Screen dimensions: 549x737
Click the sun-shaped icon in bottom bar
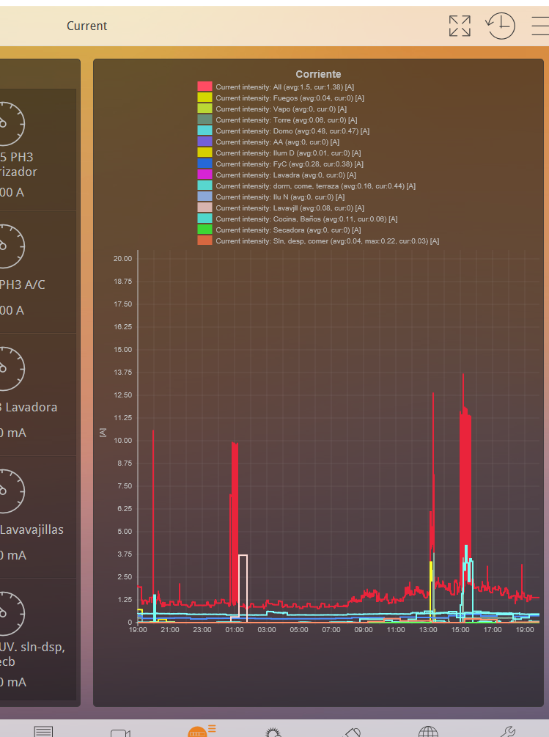273,732
